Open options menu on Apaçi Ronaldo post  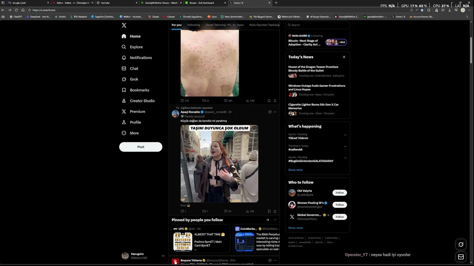275,112
